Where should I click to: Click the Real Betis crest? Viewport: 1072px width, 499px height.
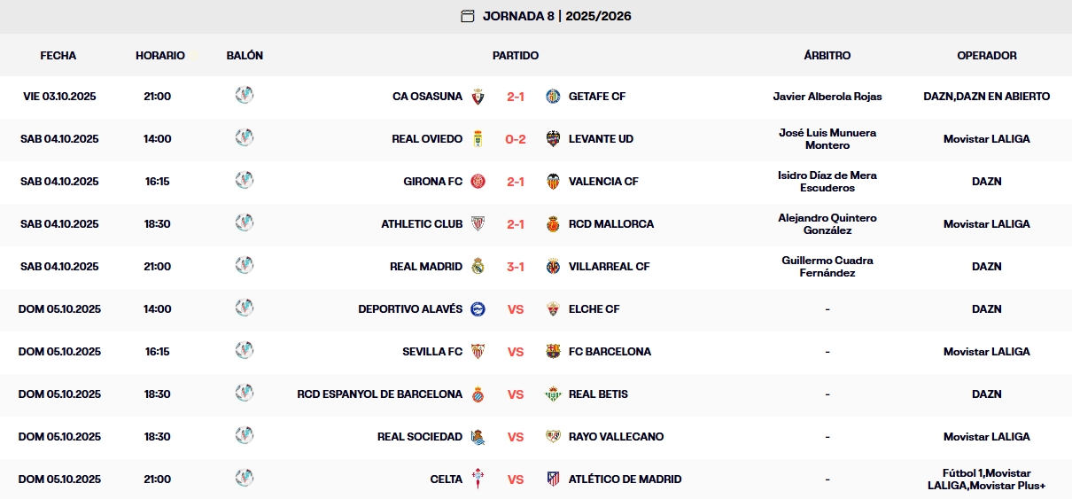click(x=554, y=394)
